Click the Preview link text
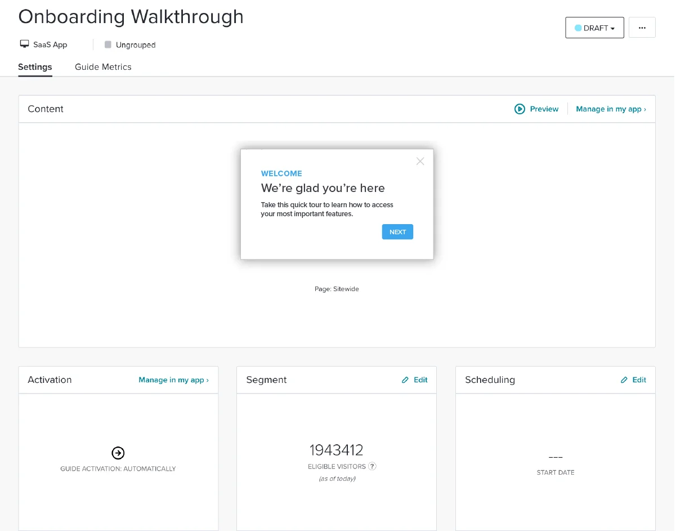Screen dimensions: 676x531 (544, 109)
